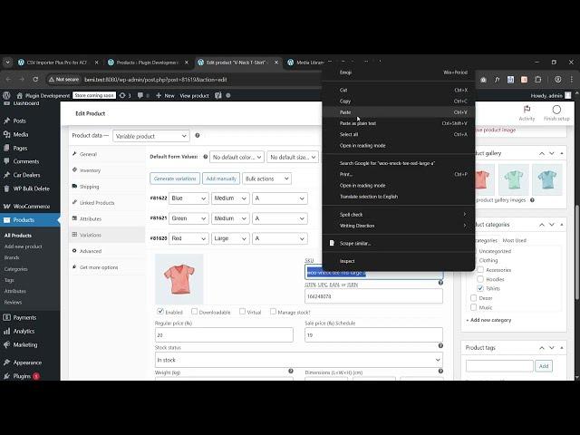Choose Paste from the context menu
The height and width of the screenshot is (435, 580).
pos(399,112)
